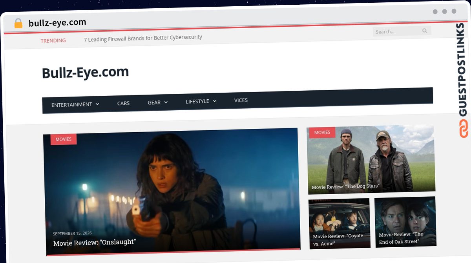Focus the Search input field
Image resolution: width=471 pixels, height=263 pixels.
click(402, 31)
